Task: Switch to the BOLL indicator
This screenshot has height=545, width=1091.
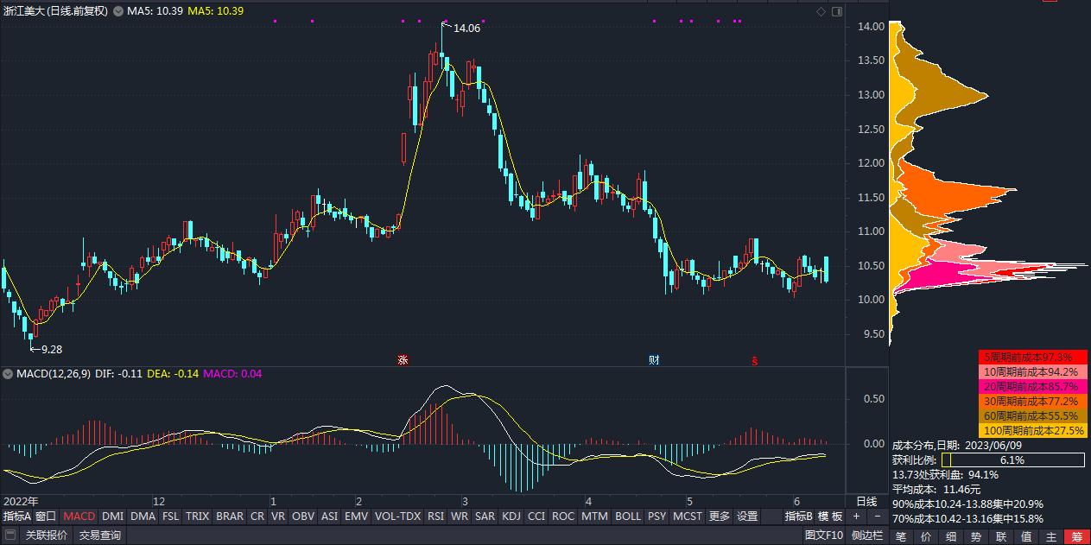Action: pyautogui.click(x=628, y=516)
